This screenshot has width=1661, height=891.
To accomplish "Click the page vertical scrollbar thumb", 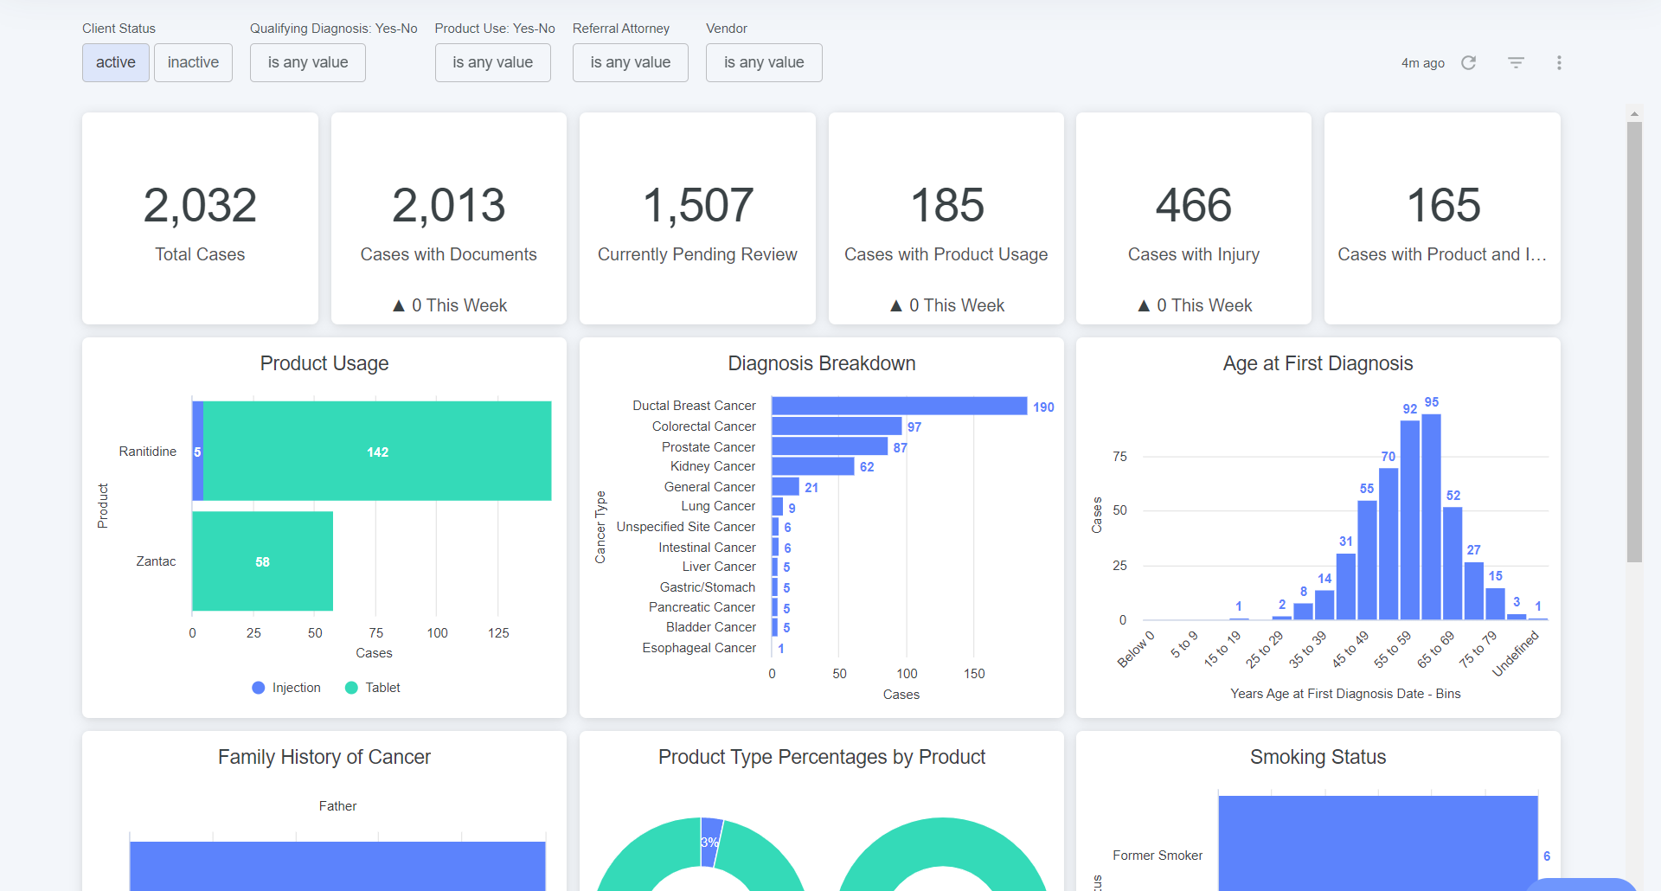I will click(1634, 342).
